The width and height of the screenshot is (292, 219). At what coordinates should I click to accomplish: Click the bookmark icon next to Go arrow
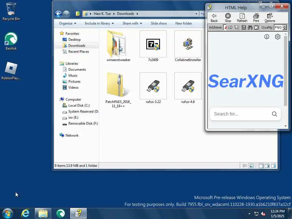pyautogui.click(x=236, y=28)
